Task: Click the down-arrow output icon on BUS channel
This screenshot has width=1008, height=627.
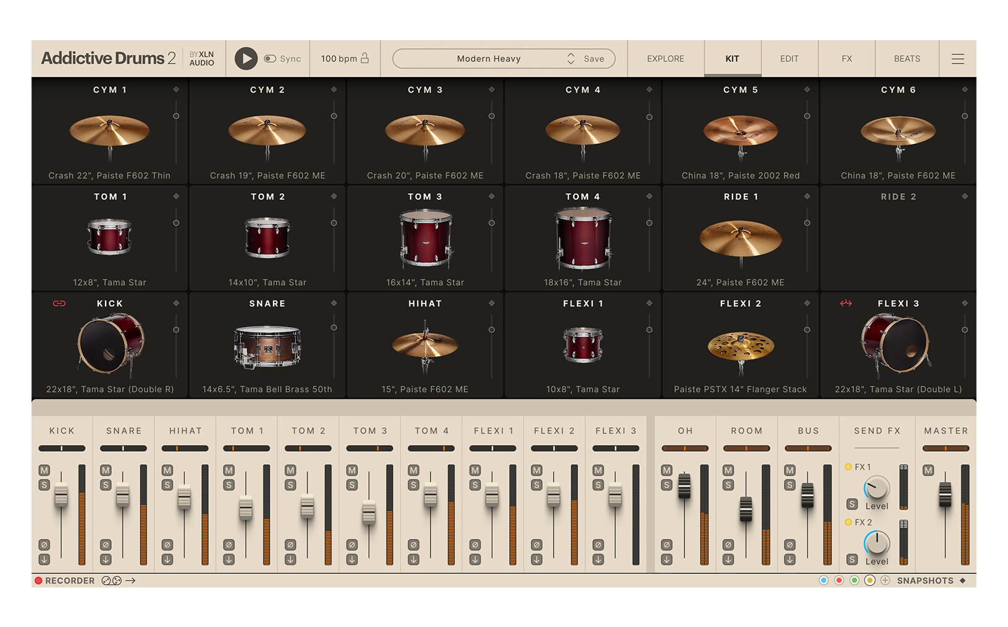Action: [x=789, y=560]
